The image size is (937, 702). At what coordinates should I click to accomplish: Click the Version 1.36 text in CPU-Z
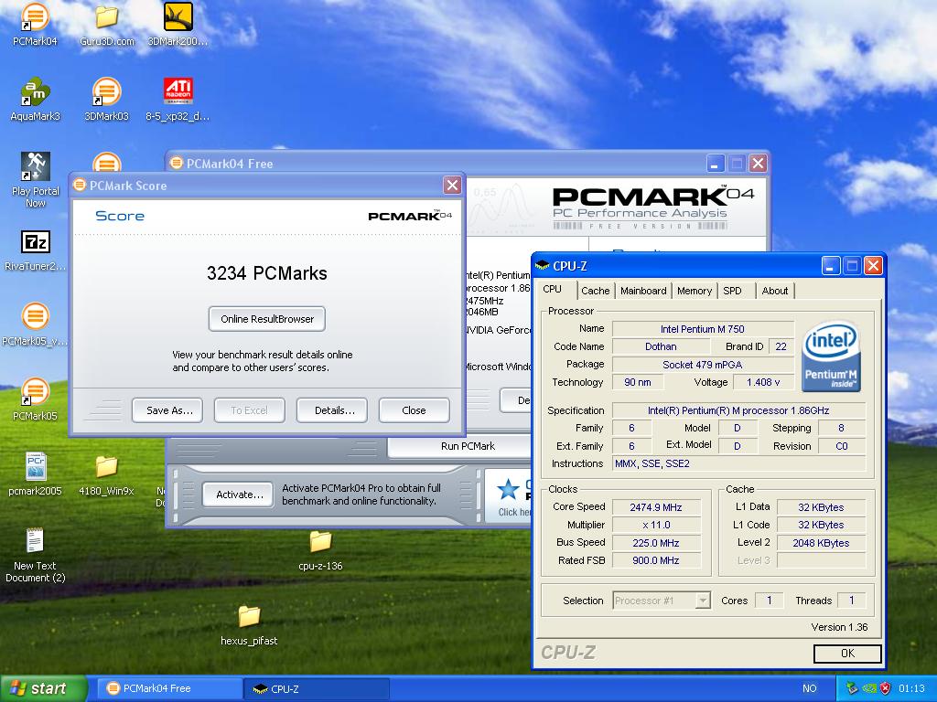(x=839, y=627)
